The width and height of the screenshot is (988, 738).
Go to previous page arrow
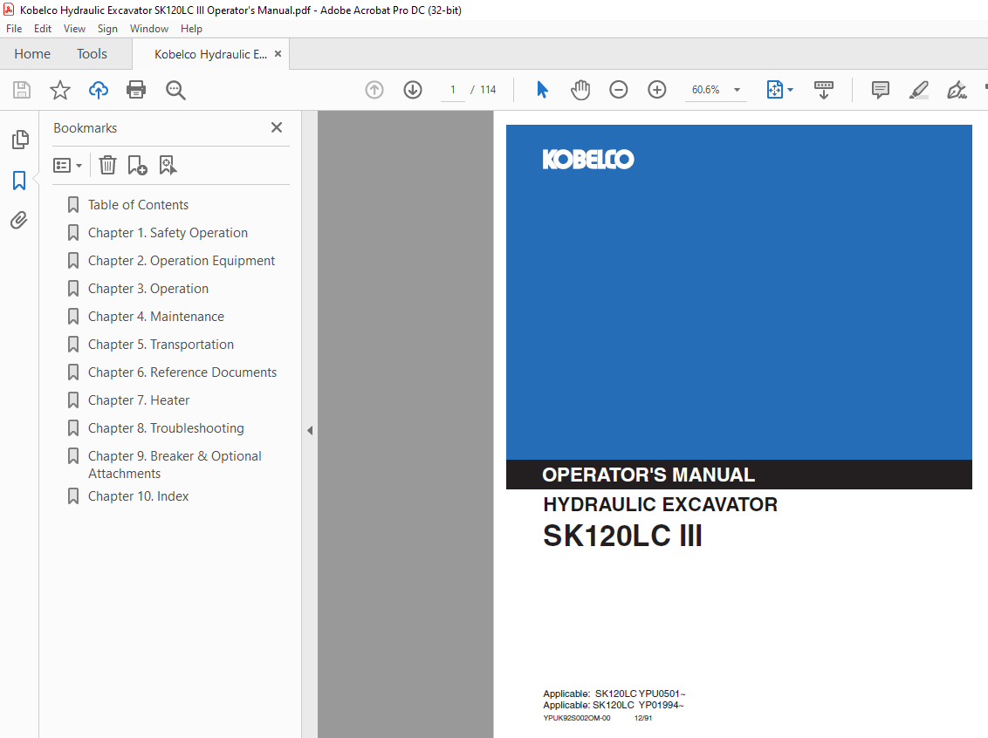[x=374, y=90]
